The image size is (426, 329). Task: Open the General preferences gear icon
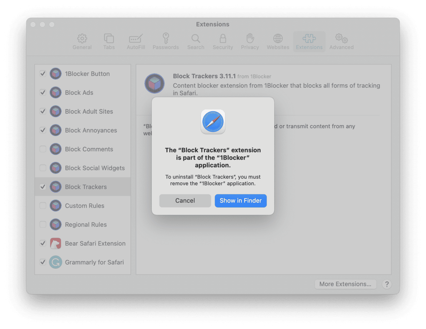(x=82, y=39)
